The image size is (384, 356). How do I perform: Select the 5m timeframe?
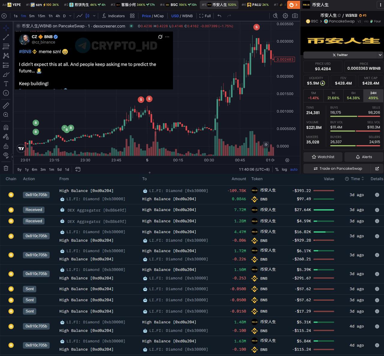[x=31, y=16]
